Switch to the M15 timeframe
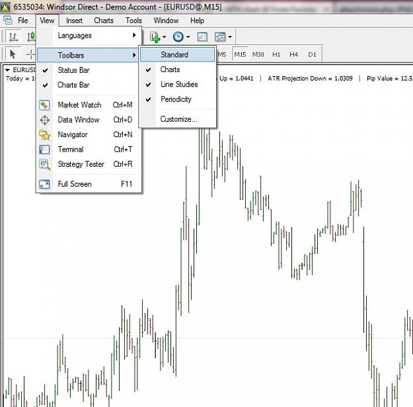Image resolution: width=413 pixels, height=407 pixels. (x=240, y=54)
